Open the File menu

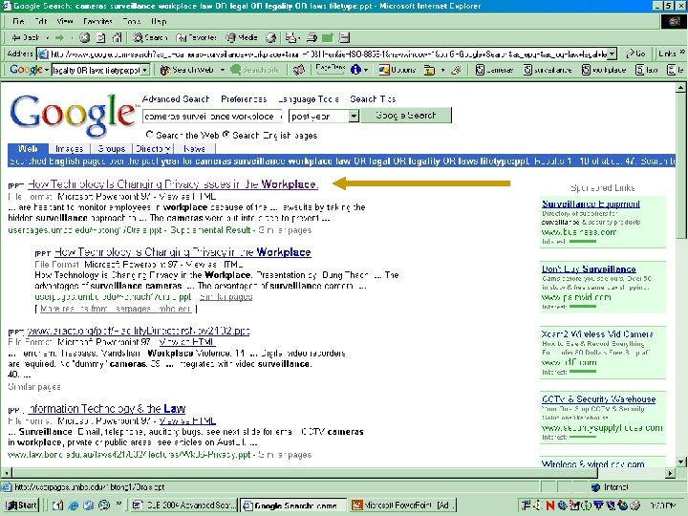point(18,21)
